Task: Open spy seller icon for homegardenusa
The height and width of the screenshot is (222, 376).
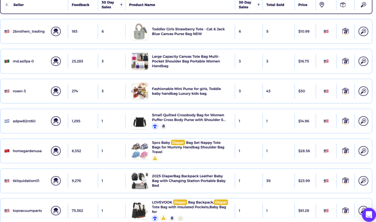Action: pyautogui.click(x=56, y=151)
